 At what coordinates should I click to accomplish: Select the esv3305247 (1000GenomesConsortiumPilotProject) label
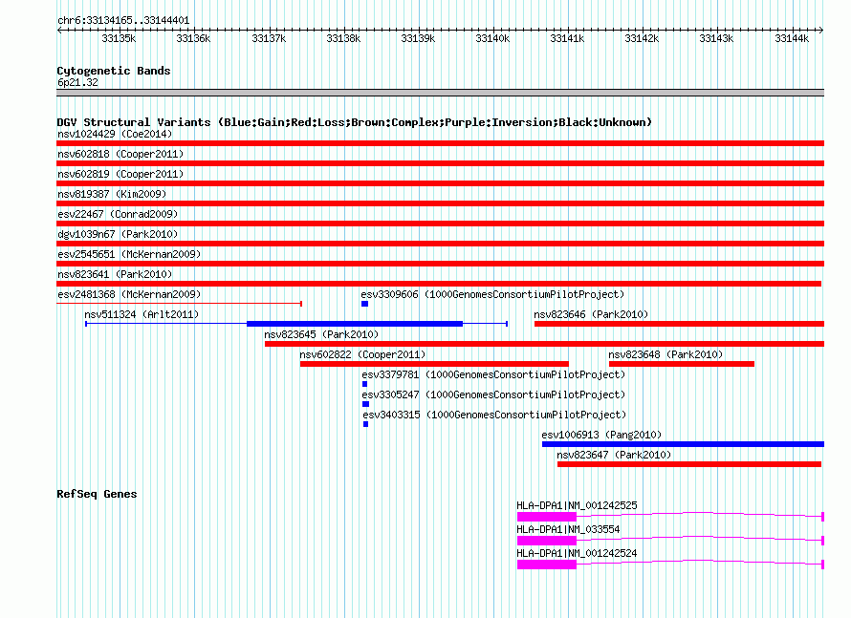coord(494,394)
